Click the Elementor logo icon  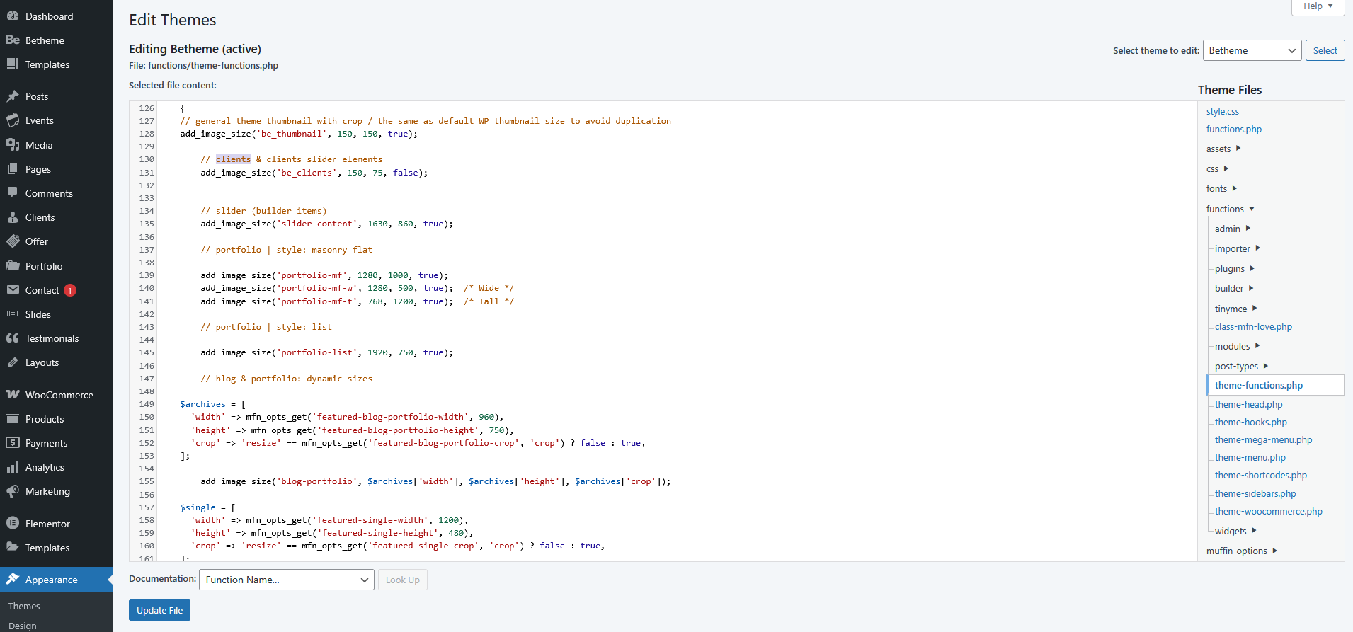[13, 524]
